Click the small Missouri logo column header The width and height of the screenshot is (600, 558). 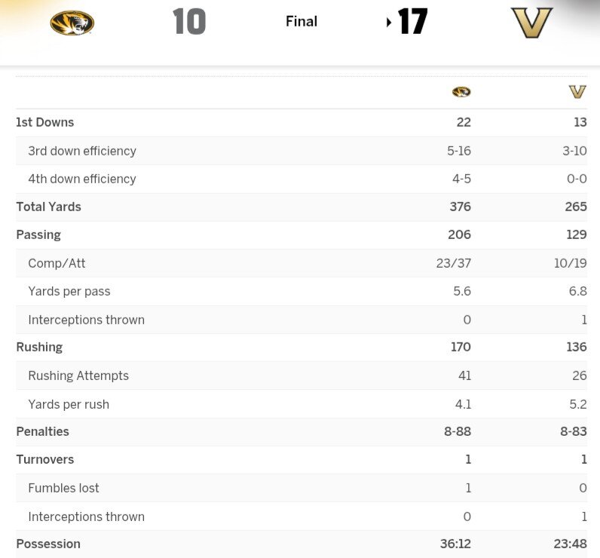pyautogui.click(x=461, y=92)
